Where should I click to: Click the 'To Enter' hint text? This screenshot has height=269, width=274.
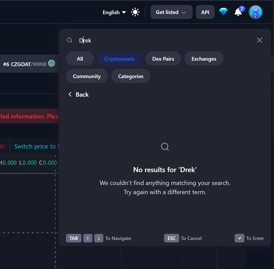pyautogui.click(x=255, y=238)
